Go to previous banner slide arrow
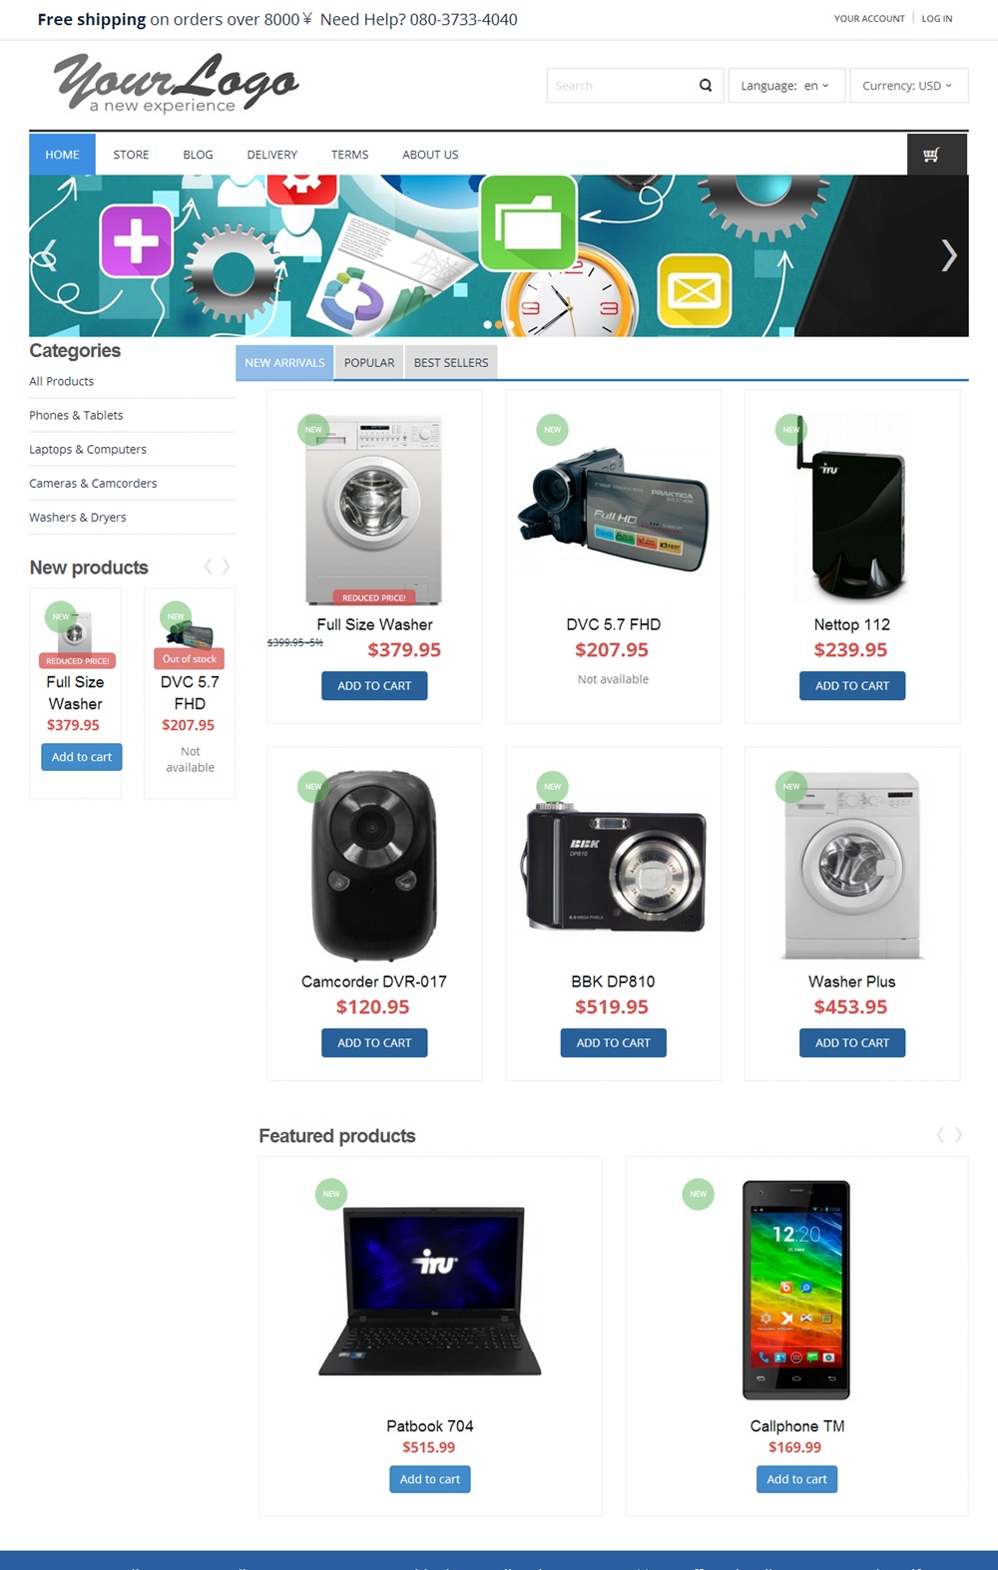This screenshot has width=998, height=1570. point(46,255)
